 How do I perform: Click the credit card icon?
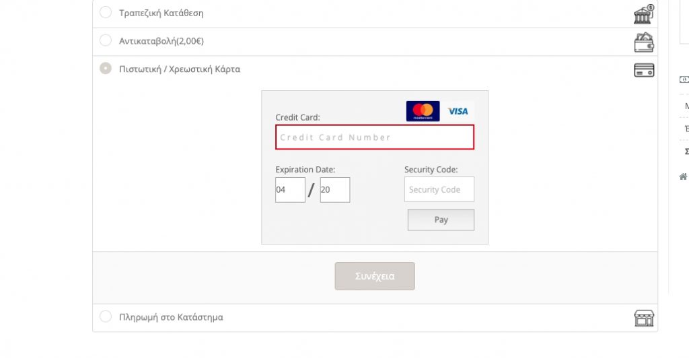tap(644, 70)
